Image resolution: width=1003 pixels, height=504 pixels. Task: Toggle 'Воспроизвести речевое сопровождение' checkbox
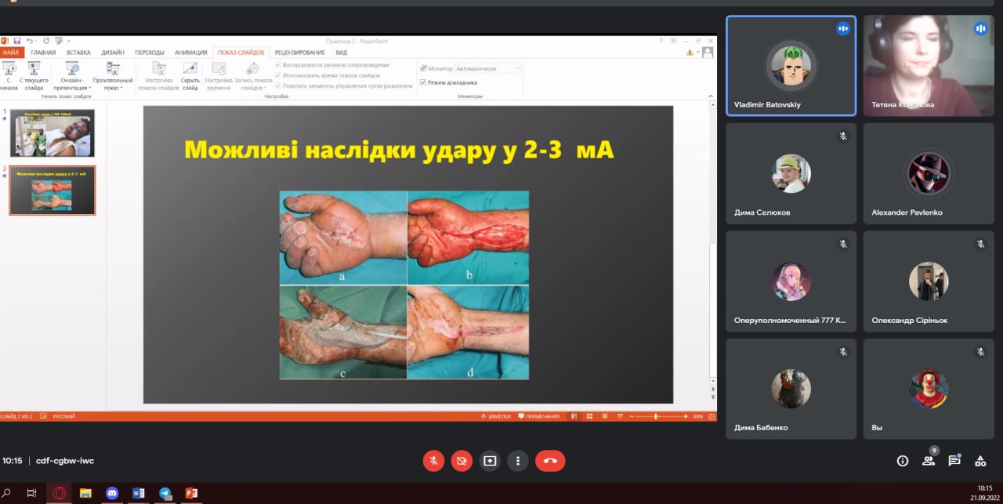coord(278,65)
